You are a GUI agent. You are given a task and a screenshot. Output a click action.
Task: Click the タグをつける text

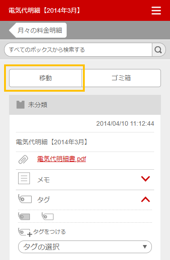(49, 232)
